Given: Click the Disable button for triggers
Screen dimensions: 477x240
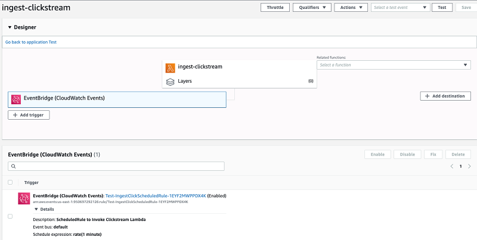Looking at the screenshot, I should tap(407, 154).
